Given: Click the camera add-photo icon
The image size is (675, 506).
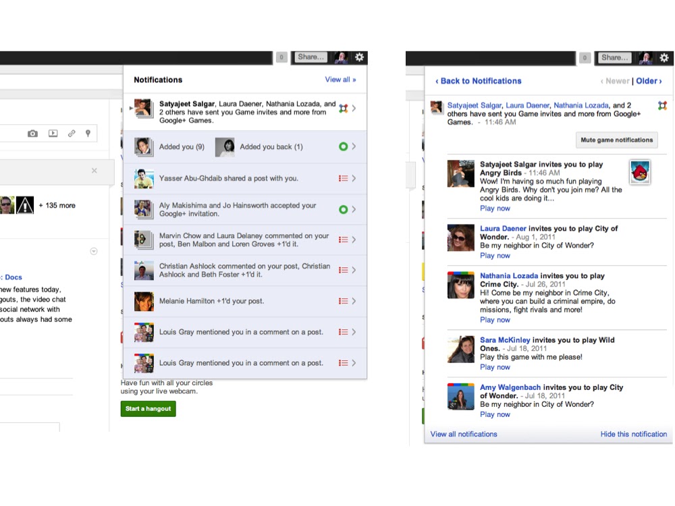Looking at the screenshot, I should click(x=32, y=134).
